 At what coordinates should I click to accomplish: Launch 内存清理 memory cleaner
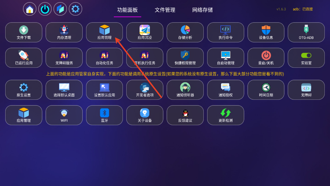pos(64,32)
